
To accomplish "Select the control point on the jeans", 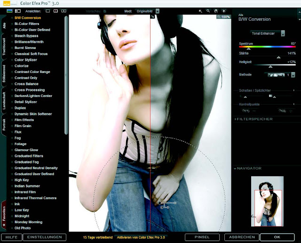I will (159, 203).
